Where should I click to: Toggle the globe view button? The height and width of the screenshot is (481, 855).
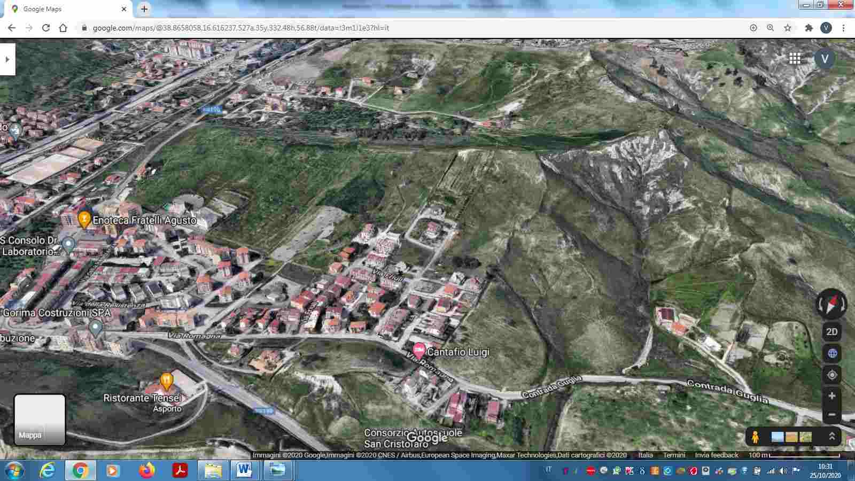(831, 353)
